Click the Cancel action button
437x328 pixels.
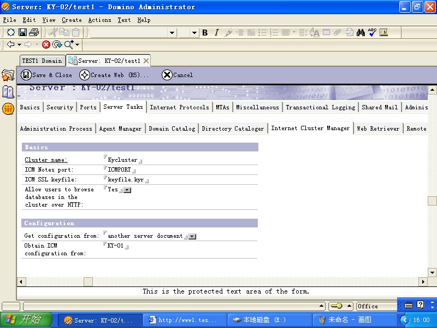coord(178,75)
